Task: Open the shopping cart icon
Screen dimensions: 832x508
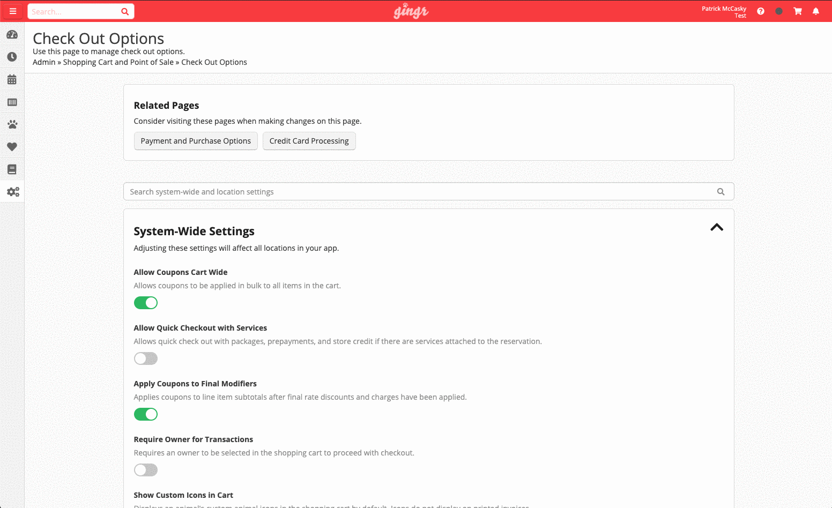Action: (x=798, y=11)
